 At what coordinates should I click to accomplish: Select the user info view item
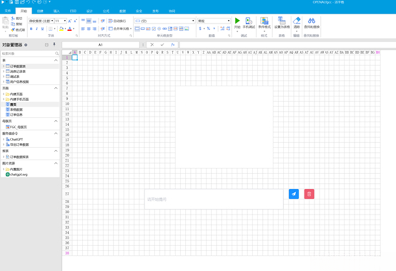point(17,81)
